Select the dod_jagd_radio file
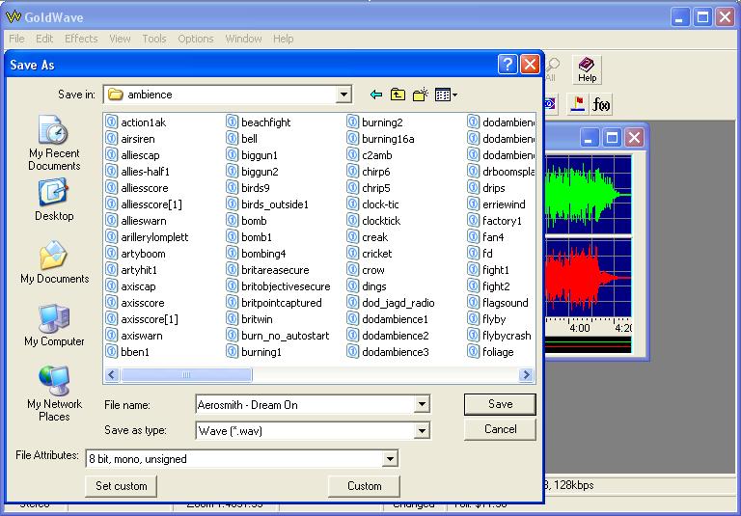Image resolution: width=741 pixels, height=516 pixels. pos(398,303)
